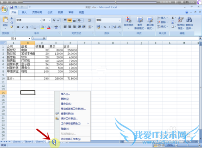Click the decrease indent icon
Screen dimensions: 202x148
[80, 27]
